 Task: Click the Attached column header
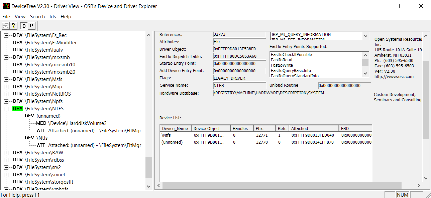(x=314, y=128)
